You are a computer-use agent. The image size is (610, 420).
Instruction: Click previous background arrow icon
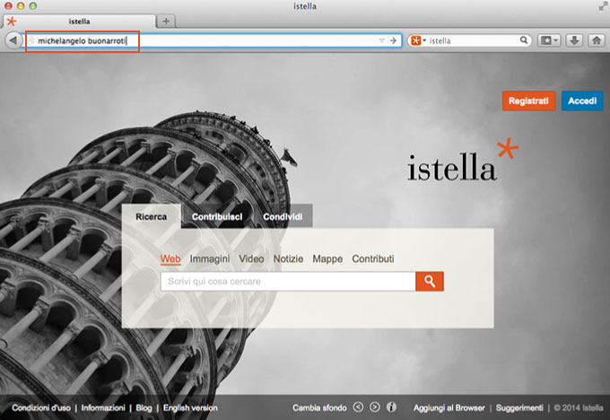pyautogui.click(x=358, y=407)
